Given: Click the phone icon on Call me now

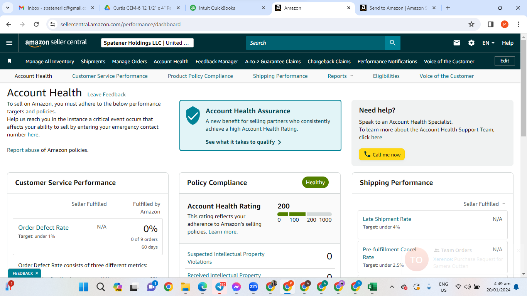Looking at the screenshot, I should 367,154.
